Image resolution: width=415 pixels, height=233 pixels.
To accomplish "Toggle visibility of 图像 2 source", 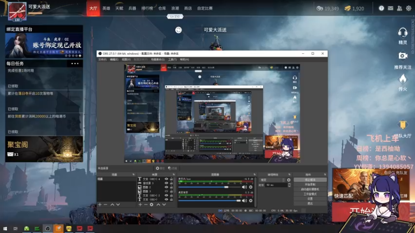I will click(166, 187).
